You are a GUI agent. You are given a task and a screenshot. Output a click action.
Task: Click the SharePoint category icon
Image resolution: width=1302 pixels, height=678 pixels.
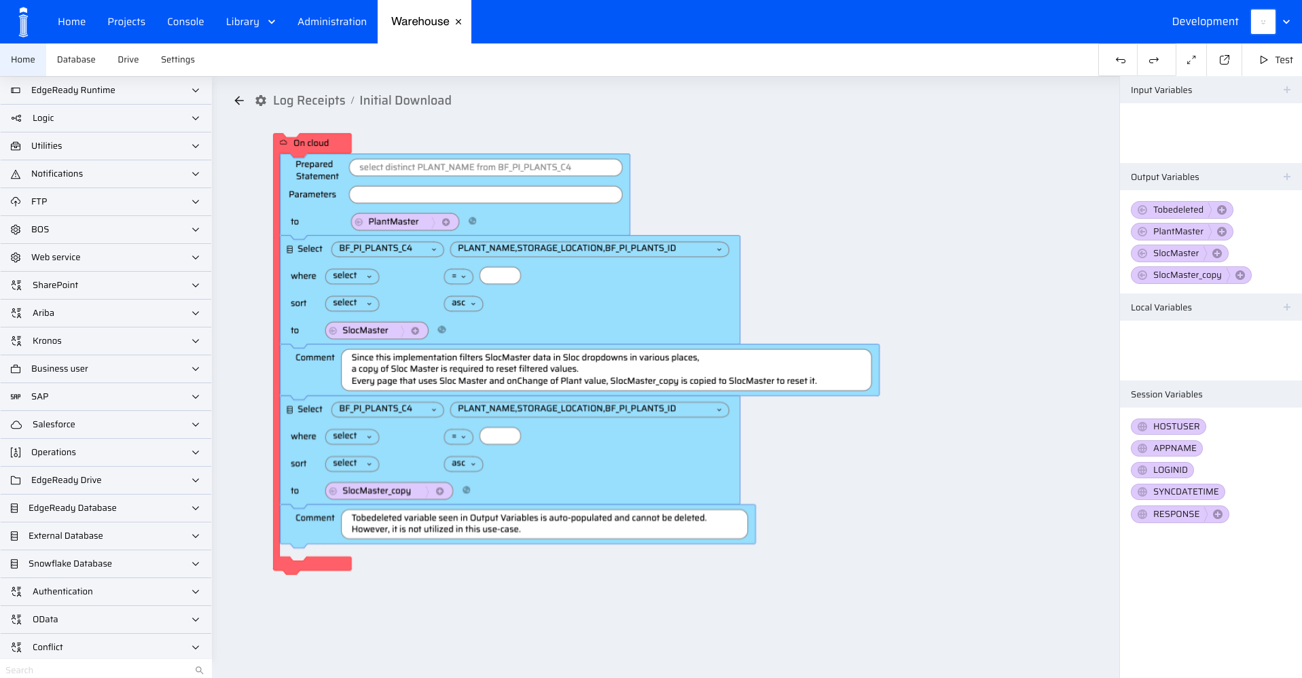16,285
